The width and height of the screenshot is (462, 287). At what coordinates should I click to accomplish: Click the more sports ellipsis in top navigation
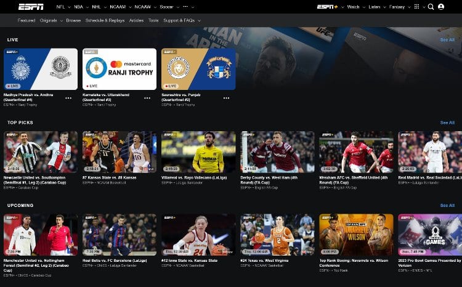coord(185,7)
